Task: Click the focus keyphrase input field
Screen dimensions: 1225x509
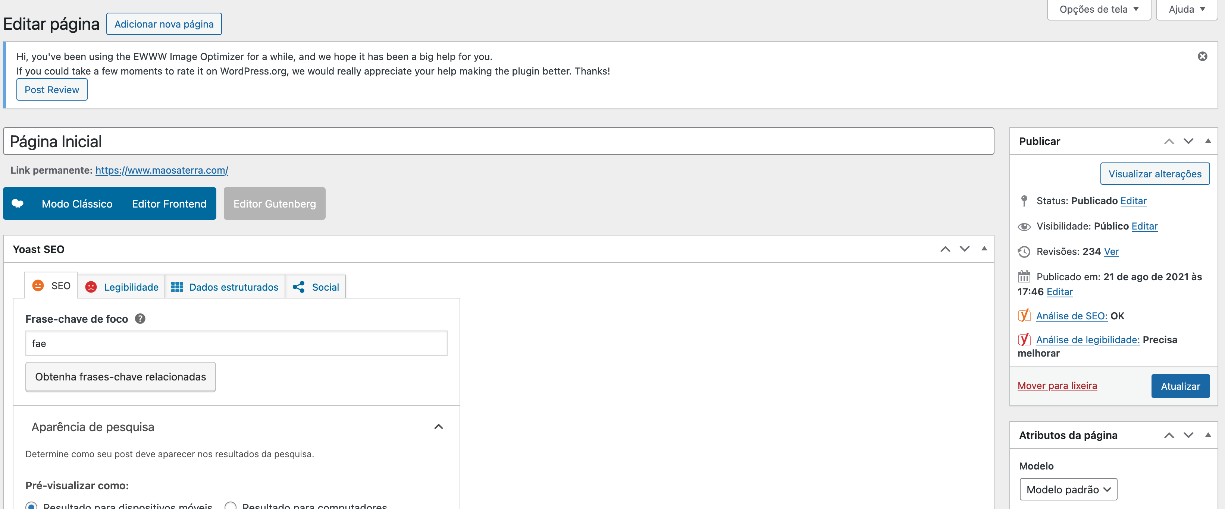Action: (236, 343)
